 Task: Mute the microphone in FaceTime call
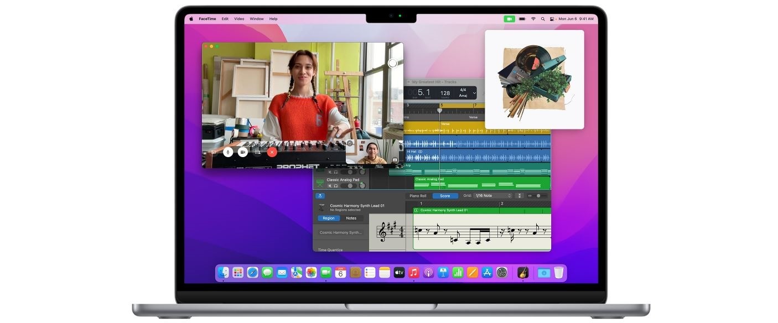click(x=227, y=152)
